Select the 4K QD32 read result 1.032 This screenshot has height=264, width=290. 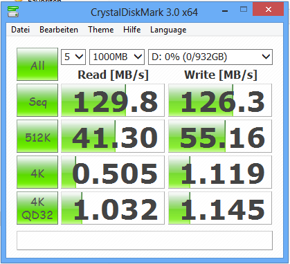point(113,208)
